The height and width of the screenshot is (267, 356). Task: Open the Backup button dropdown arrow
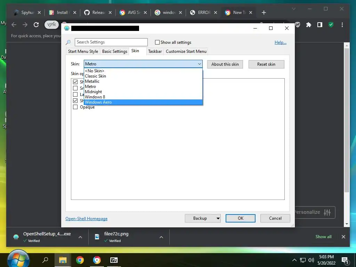(x=218, y=218)
